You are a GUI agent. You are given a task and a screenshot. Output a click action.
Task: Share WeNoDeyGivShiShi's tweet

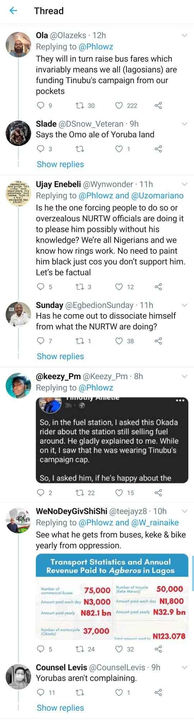coord(158,649)
